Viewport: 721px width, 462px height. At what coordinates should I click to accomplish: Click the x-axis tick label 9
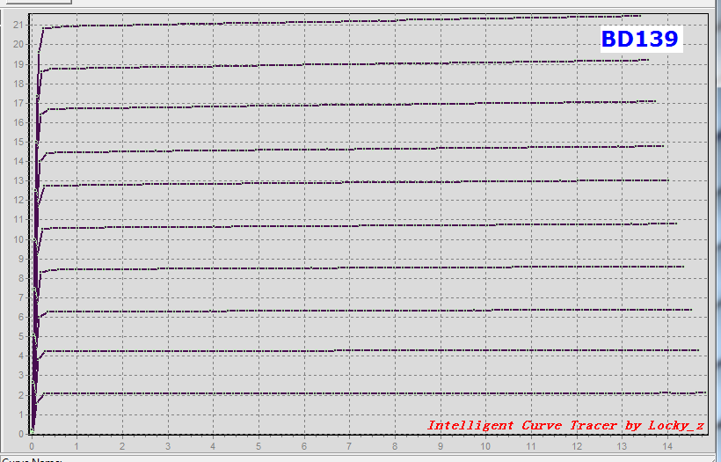(x=440, y=446)
